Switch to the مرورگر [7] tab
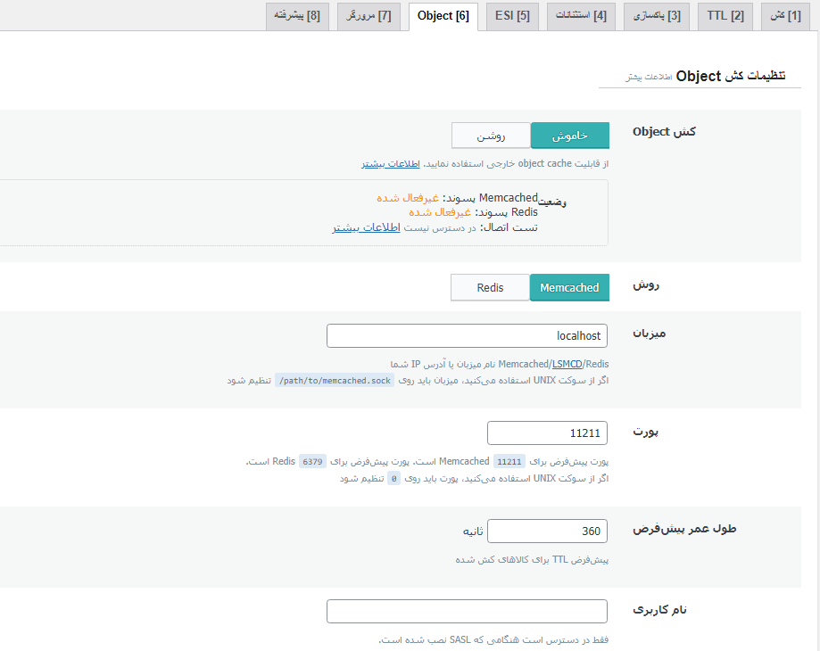820x651 pixels. 369,15
